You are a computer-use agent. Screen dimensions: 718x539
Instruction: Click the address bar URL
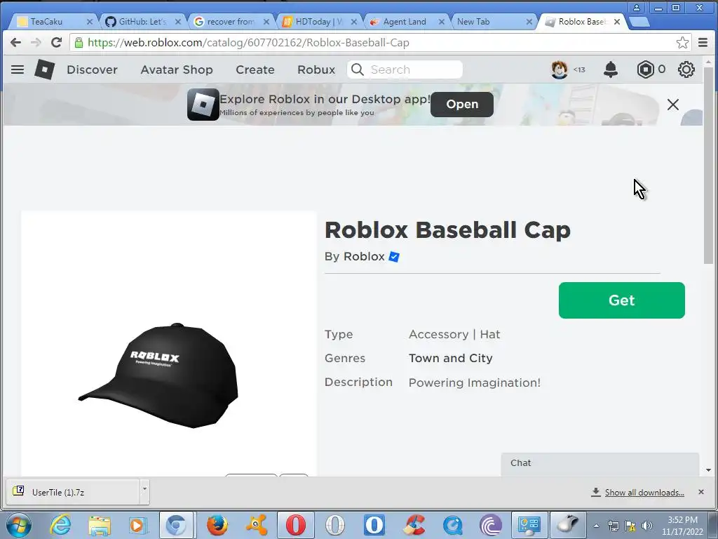coord(249,43)
